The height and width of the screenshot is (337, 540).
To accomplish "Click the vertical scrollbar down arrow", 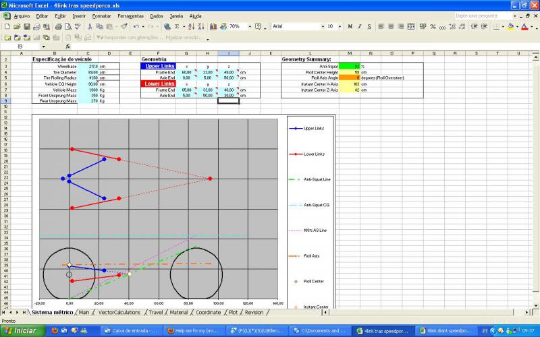I will 535,305.
